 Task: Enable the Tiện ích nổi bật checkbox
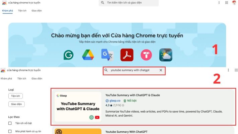click(x=10, y=123)
